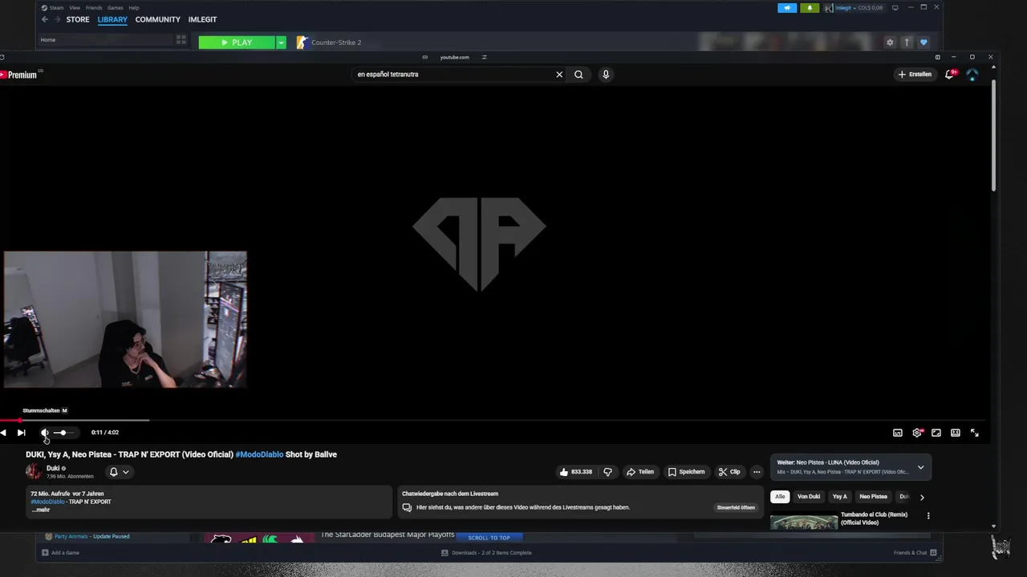Open video player settings gear
This screenshot has height=577, width=1027.
pos(917,433)
